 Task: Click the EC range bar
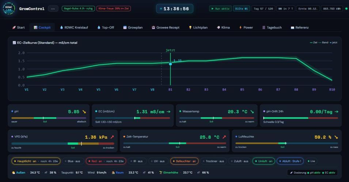133,118
